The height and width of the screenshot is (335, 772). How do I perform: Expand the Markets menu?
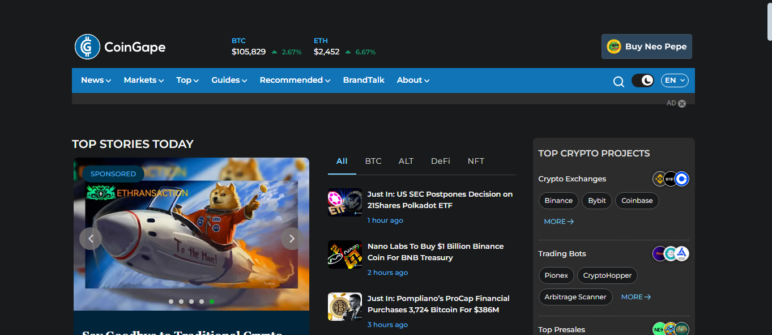[144, 80]
